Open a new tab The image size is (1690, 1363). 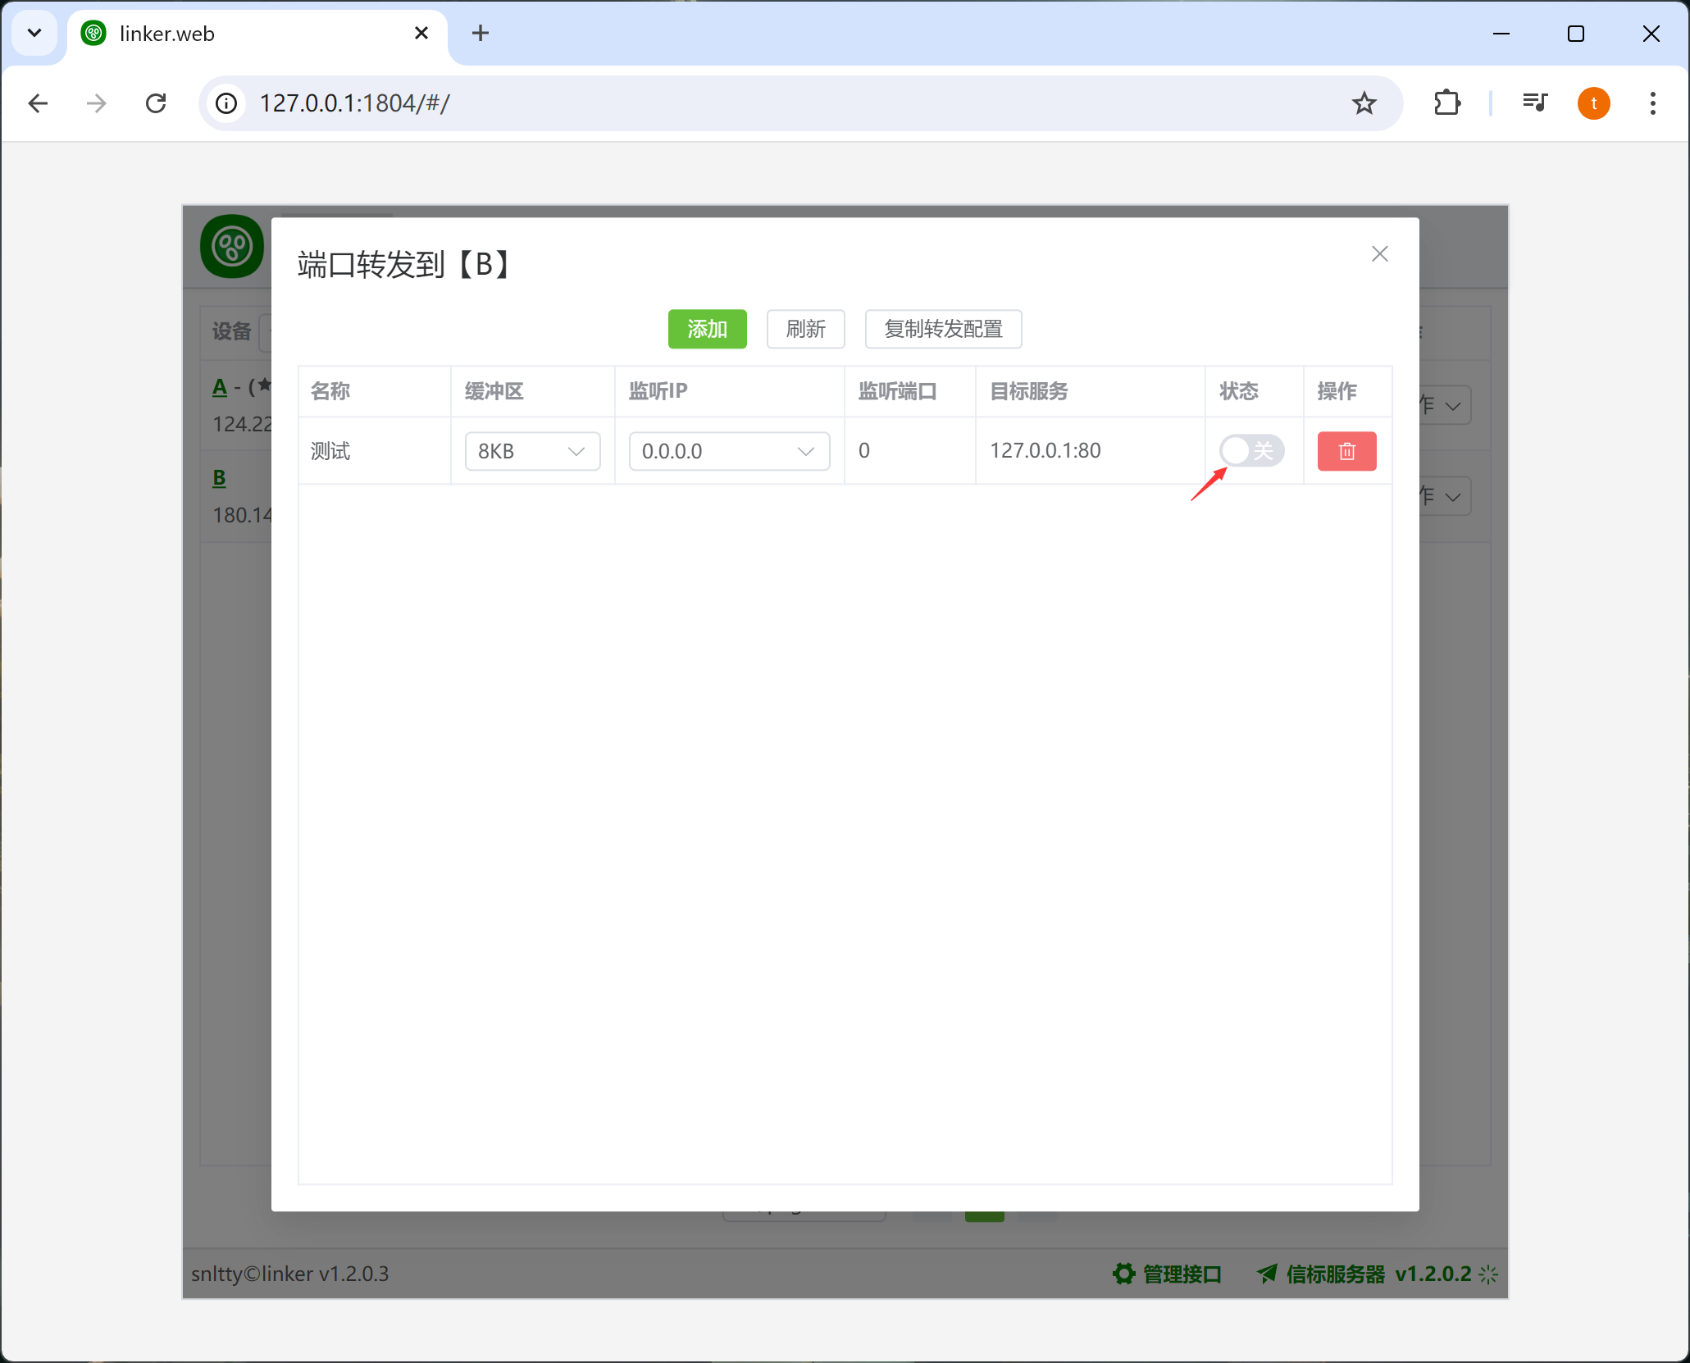(x=481, y=33)
